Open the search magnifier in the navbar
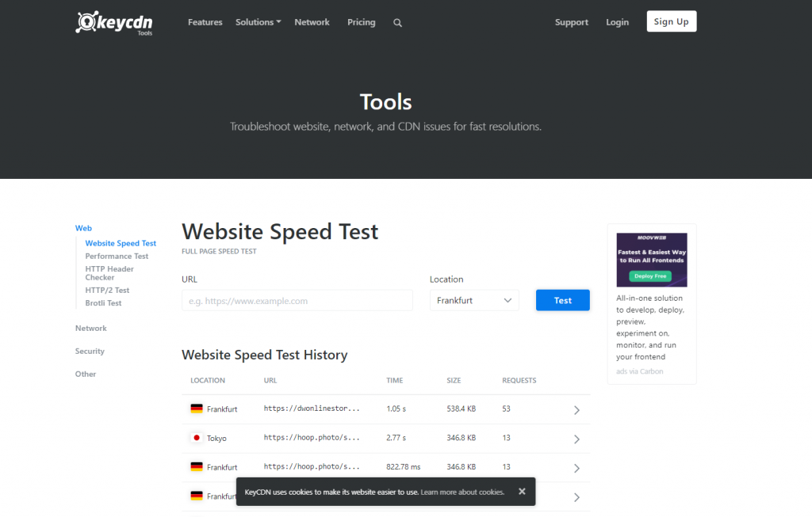This screenshot has height=517, width=812. (x=397, y=22)
